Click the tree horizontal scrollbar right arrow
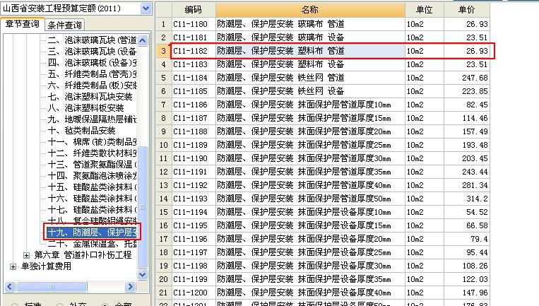The width and height of the screenshot is (539, 306). click(x=130, y=286)
